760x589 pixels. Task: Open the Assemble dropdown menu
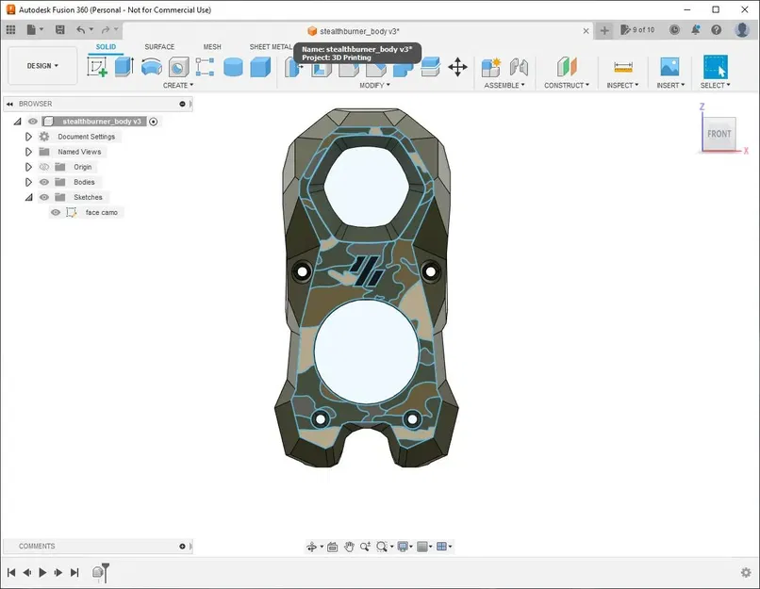point(504,85)
